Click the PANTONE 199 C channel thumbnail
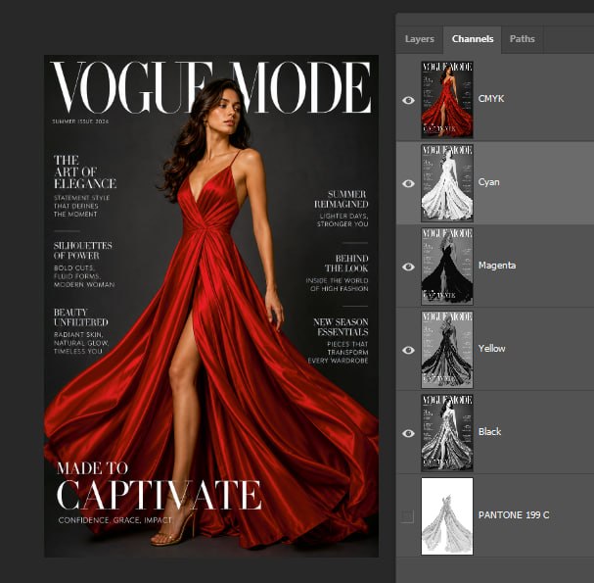 [447, 516]
